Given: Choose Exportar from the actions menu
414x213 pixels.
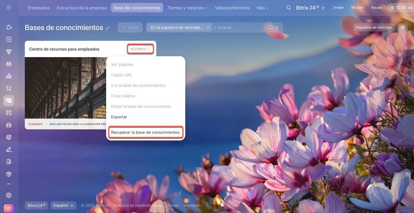Looking at the screenshot, I should click(119, 117).
